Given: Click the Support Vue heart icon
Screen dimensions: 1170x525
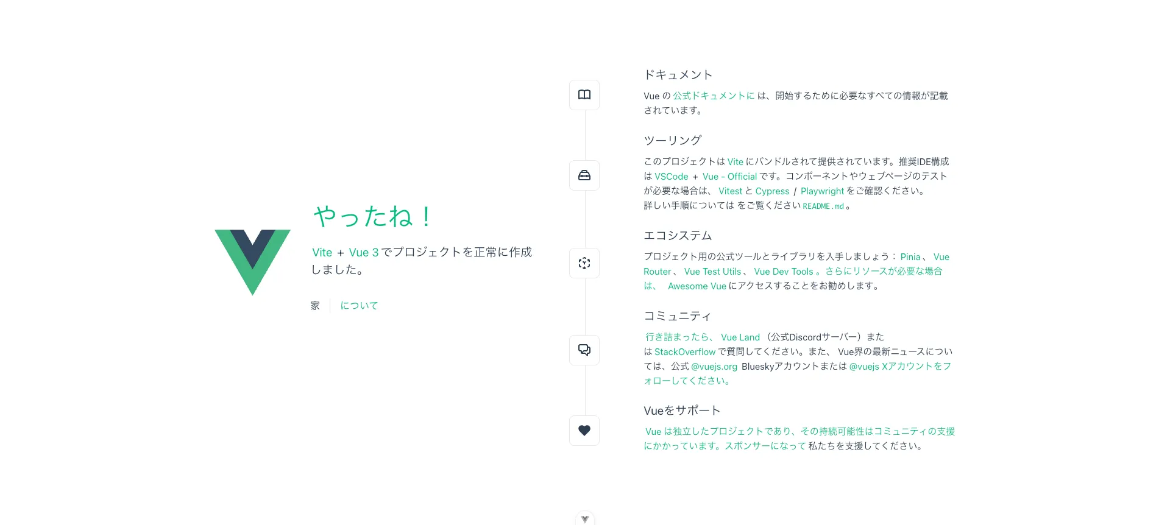Looking at the screenshot, I should click(584, 431).
